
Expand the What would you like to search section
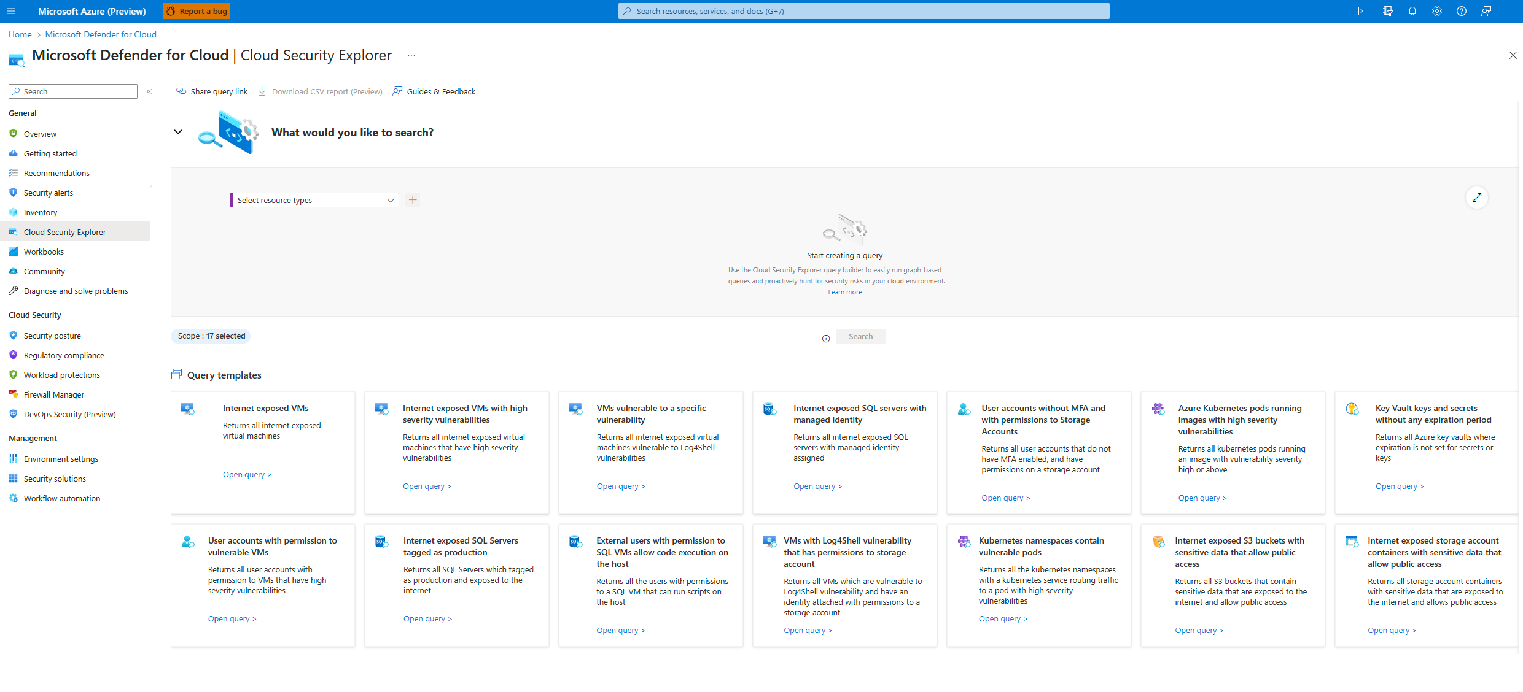coord(177,132)
